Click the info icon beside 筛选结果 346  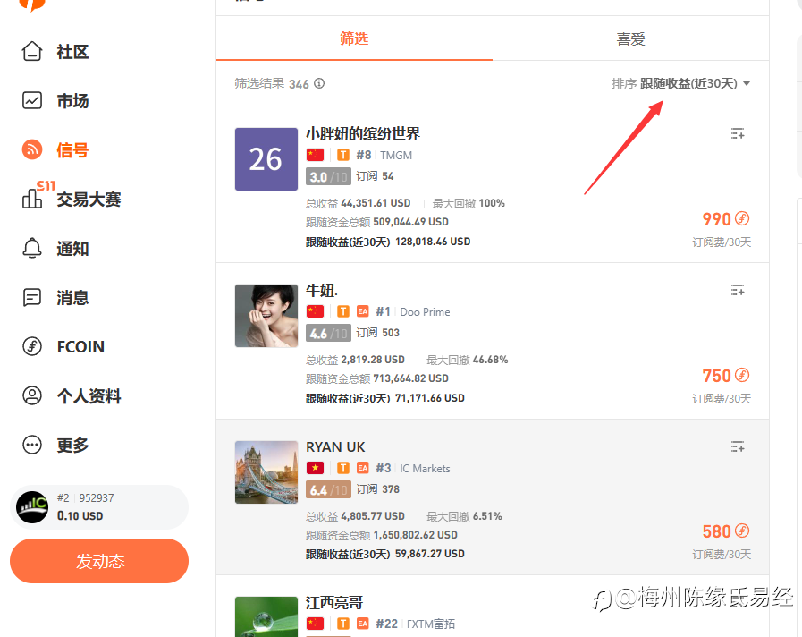click(x=319, y=83)
